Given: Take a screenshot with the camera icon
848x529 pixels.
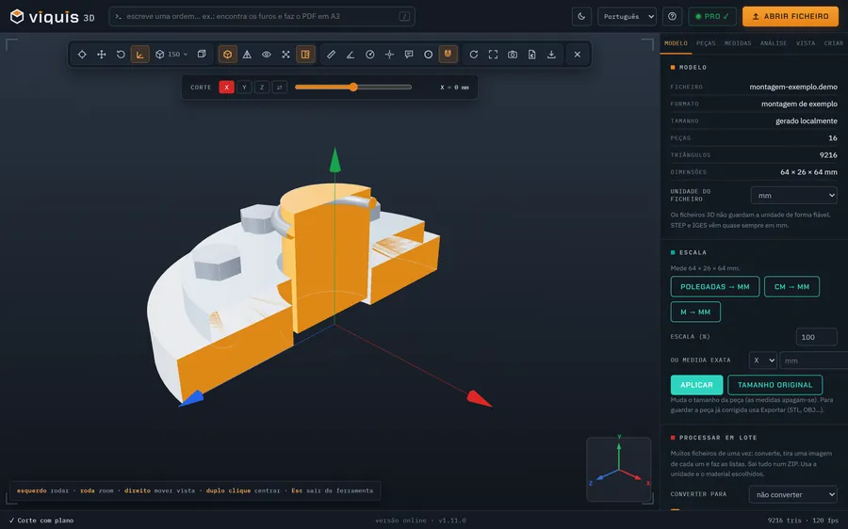Looking at the screenshot, I should click(513, 55).
